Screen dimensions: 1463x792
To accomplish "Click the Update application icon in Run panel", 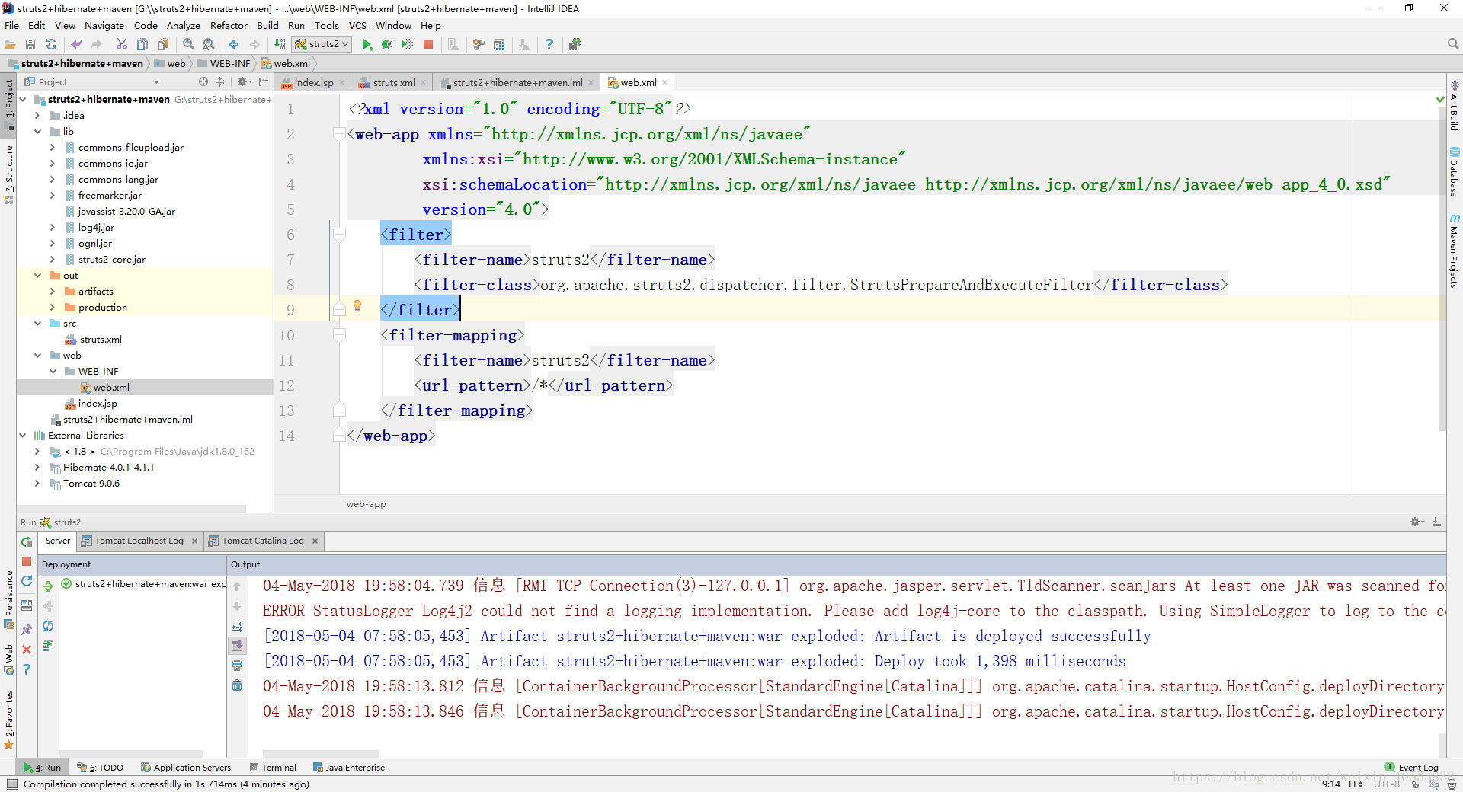I will 27,580.
